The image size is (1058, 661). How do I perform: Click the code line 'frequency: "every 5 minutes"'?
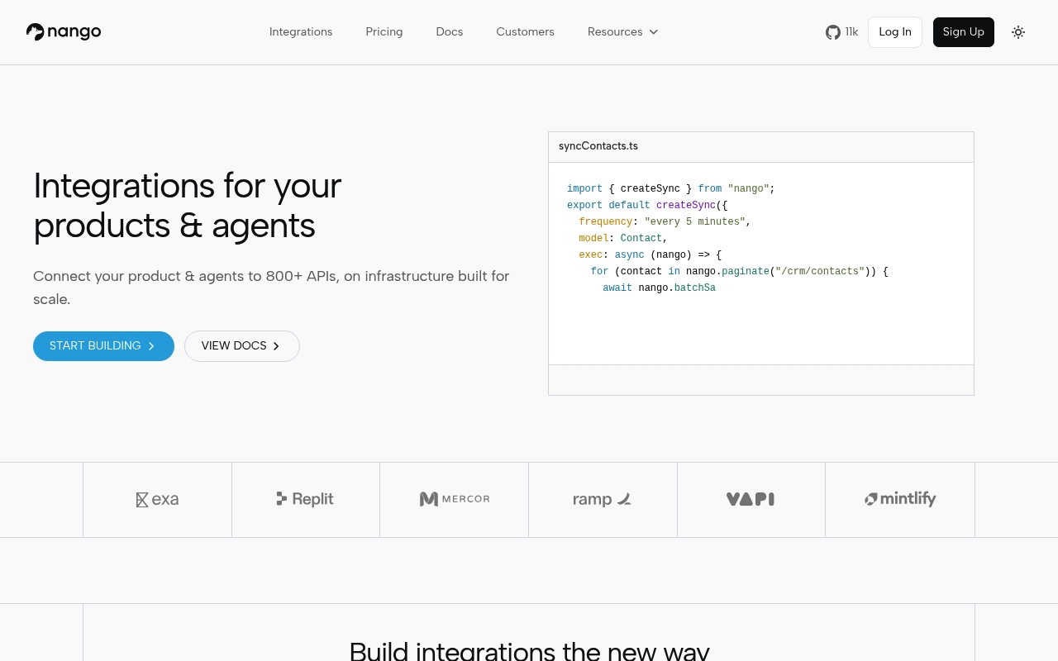click(x=665, y=222)
